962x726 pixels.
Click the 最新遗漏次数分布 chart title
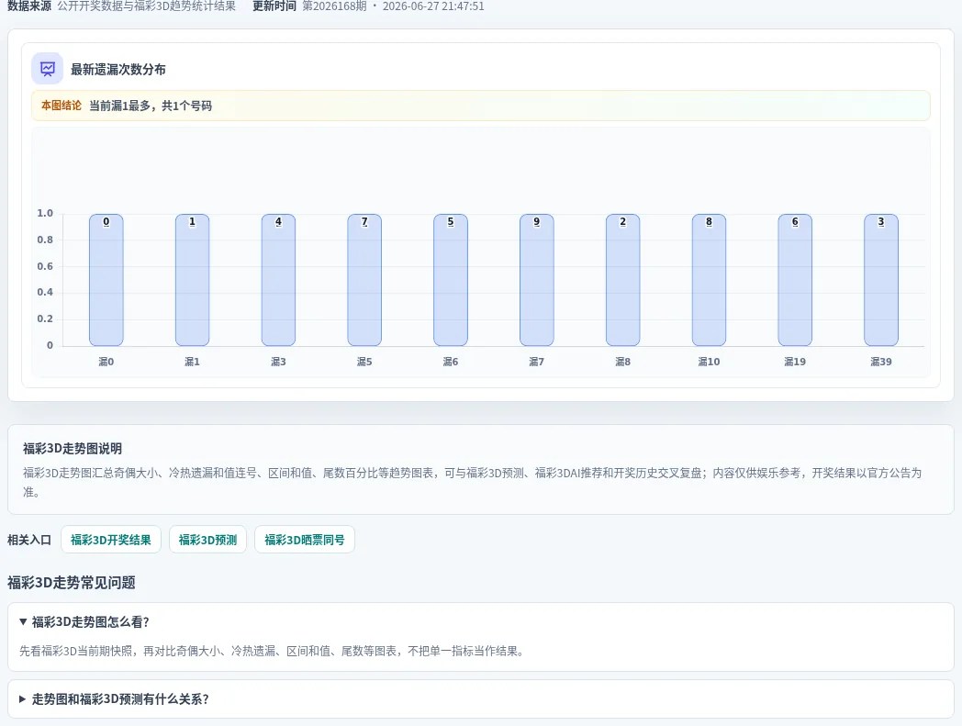[x=118, y=70]
